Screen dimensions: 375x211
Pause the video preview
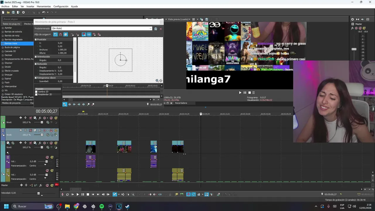click(x=245, y=93)
